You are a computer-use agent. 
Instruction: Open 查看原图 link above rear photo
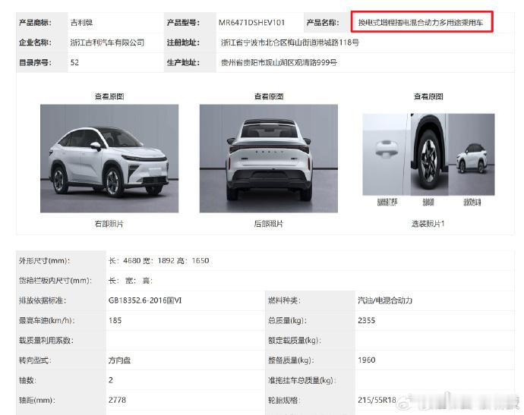[269, 96]
